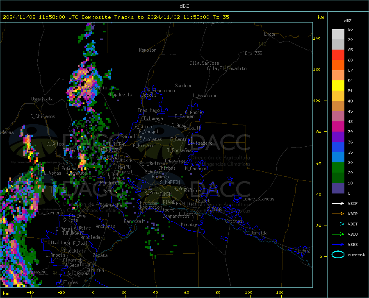Click the TUPUNGATO map label
The height and width of the screenshot is (298, 369).
tap(73, 233)
